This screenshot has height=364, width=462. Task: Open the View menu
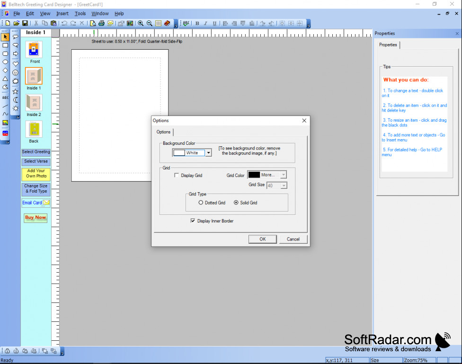coord(45,14)
